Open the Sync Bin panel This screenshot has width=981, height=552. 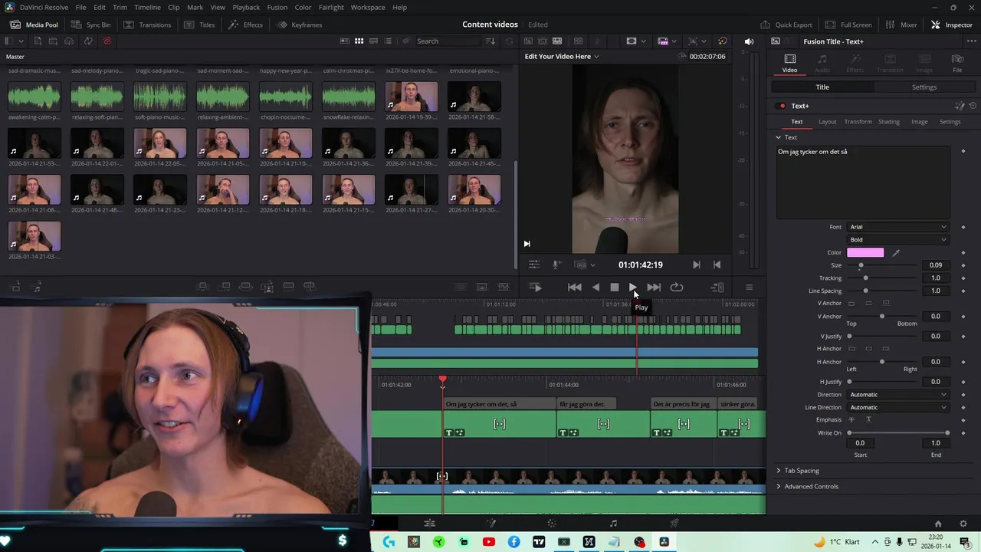pos(90,25)
